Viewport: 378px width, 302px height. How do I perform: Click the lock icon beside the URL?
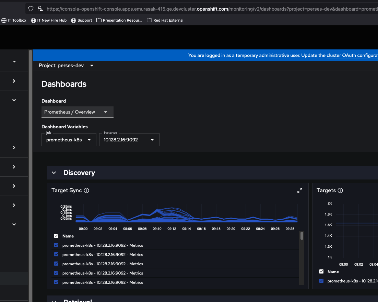point(40,9)
